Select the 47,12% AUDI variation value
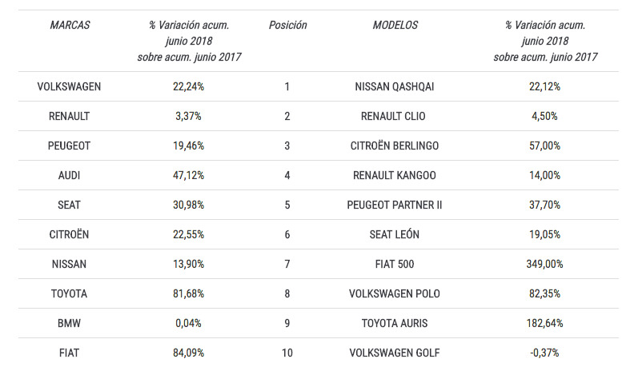The height and width of the screenshot is (371, 622). point(188,175)
